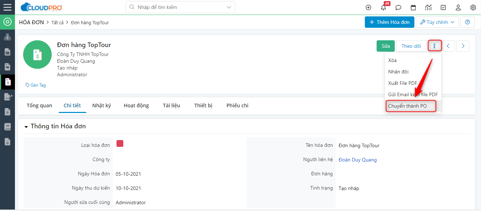This screenshot has height=211, width=481.
Task: Click the tasks checkmark icon in header
Action: click(x=443, y=7)
